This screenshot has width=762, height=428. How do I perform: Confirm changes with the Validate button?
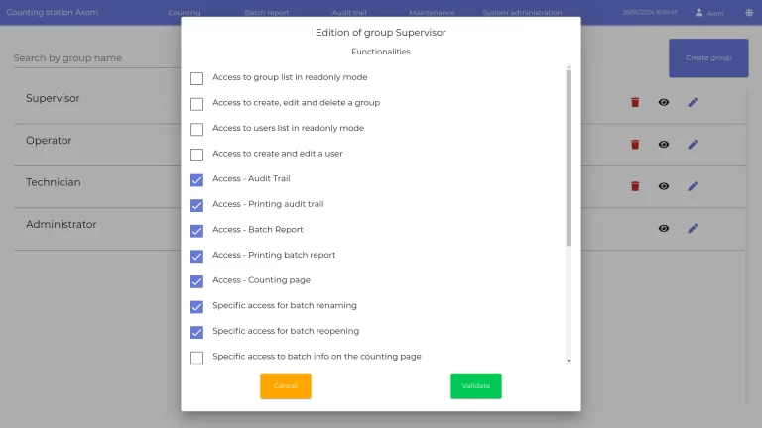tap(476, 386)
